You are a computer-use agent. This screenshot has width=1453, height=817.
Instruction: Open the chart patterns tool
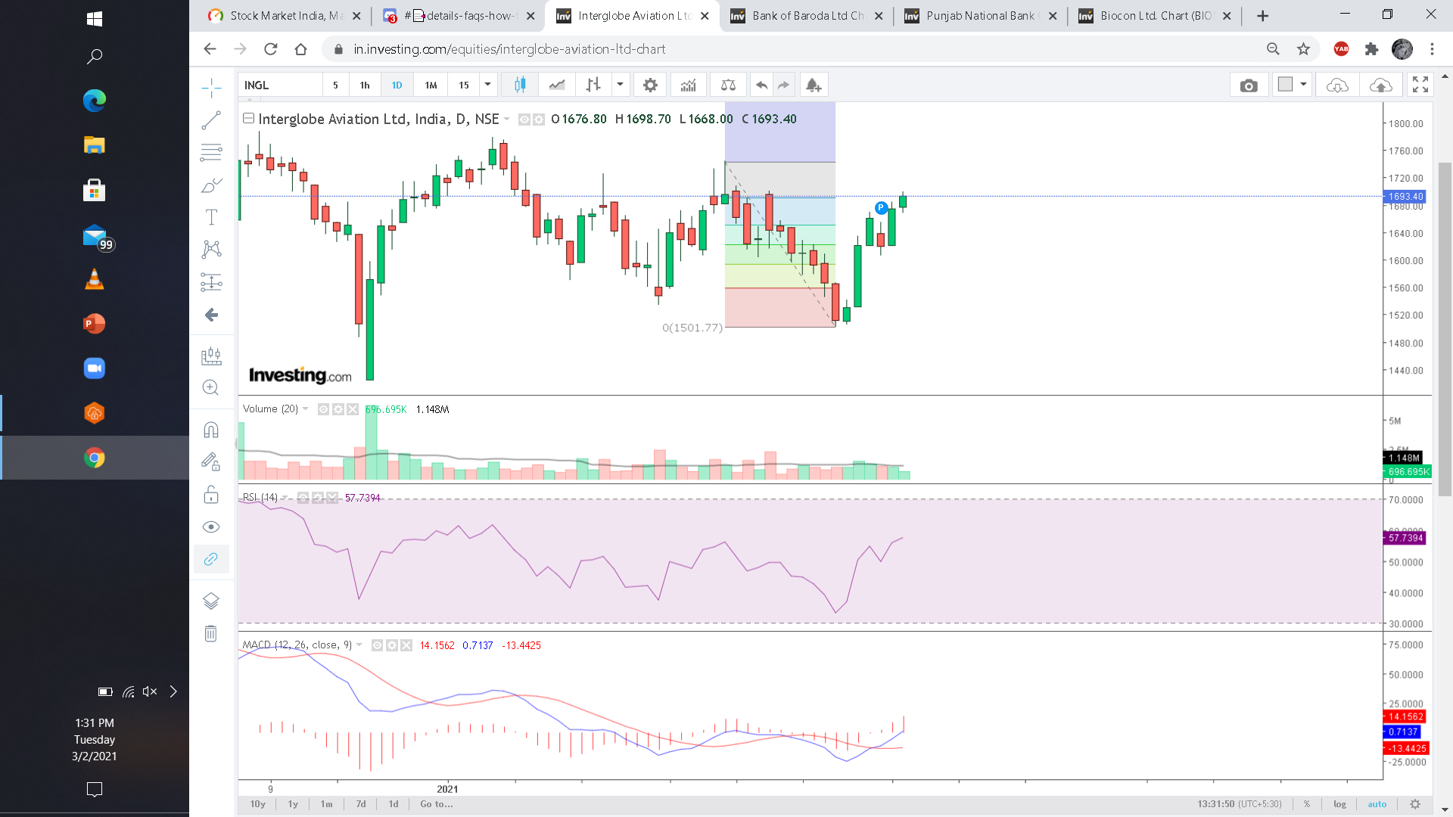point(211,250)
